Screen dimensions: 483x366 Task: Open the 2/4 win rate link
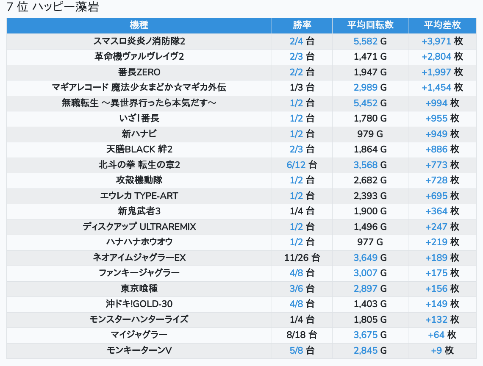pos(297,41)
